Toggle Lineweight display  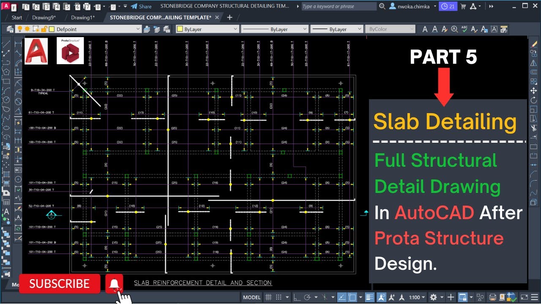tap(369, 297)
